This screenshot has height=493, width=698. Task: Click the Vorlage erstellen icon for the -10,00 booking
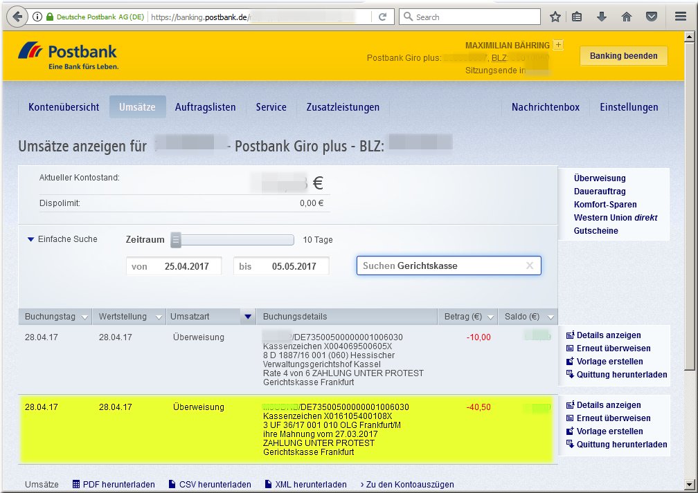[570, 362]
